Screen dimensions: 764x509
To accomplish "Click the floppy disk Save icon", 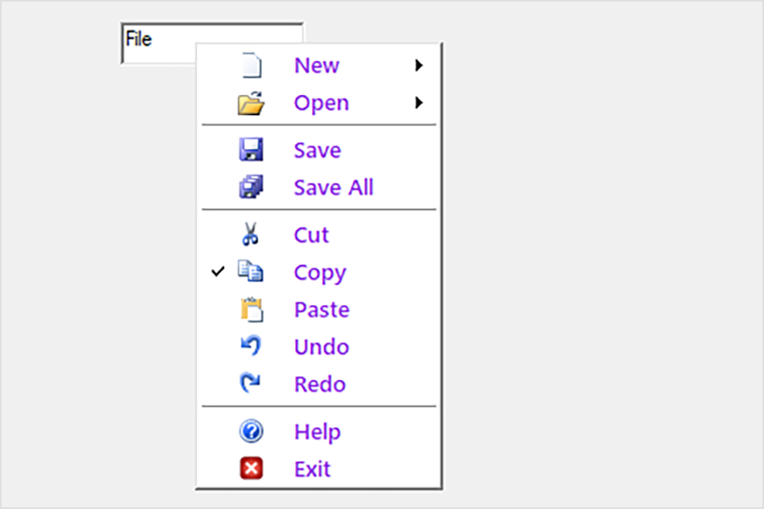I will [x=251, y=151].
